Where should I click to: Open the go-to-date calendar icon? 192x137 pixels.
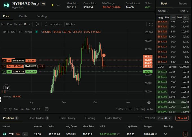pyautogui.click(x=47, y=109)
